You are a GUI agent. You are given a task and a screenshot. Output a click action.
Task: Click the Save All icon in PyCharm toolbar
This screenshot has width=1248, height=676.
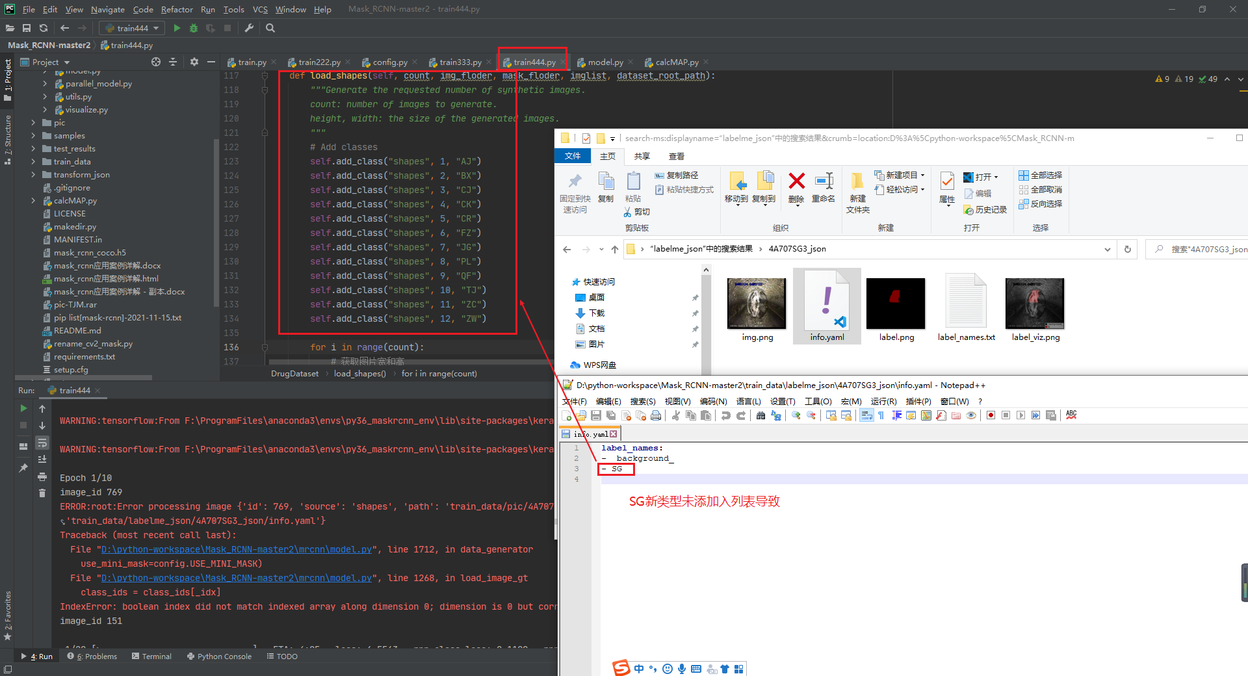coord(27,28)
